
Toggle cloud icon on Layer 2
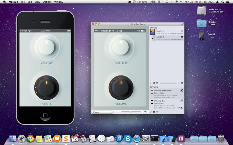[x=181, y=37]
